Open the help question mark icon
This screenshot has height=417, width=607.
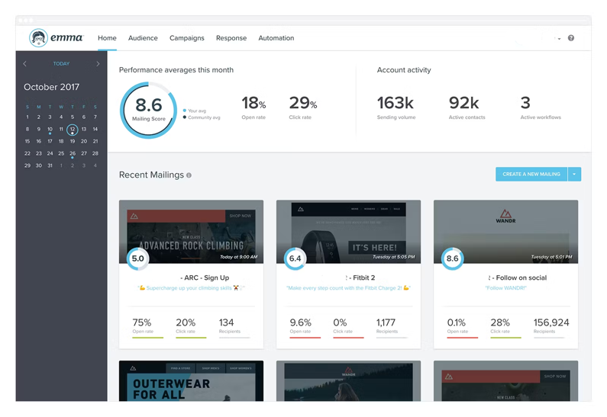[x=571, y=38]
